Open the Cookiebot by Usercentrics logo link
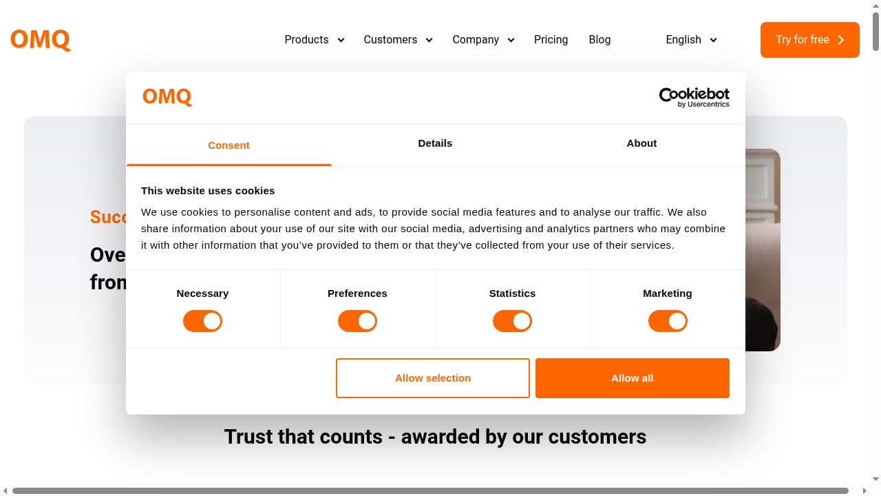Viewport: 881px width, 496px height. (x=694, y=97)
